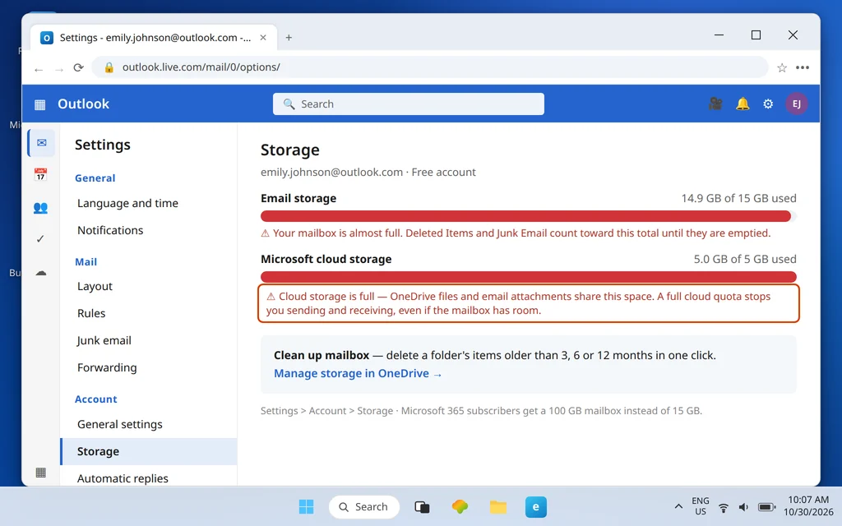Open EJ account profile avatar

coord(796,104)
